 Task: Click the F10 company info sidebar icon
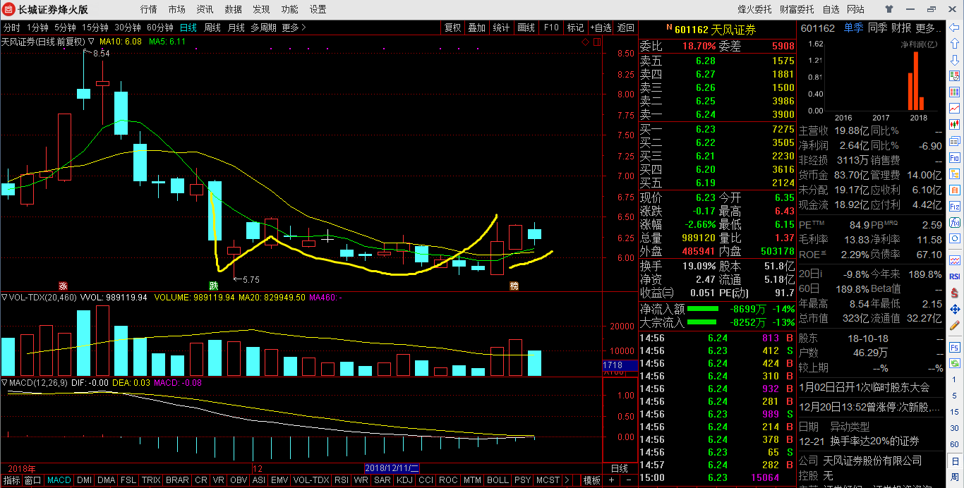[955, 157]
